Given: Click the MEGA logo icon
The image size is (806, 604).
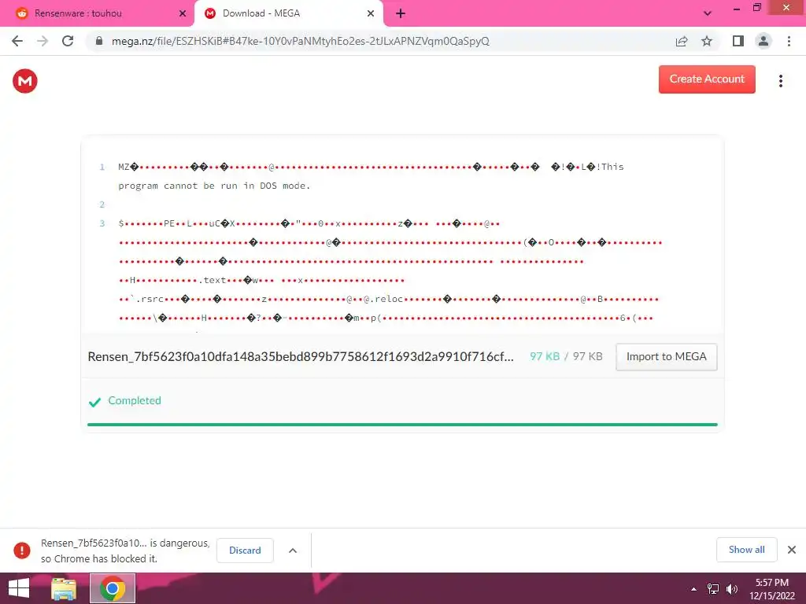Looking at the screenshot, I should [24, 81].
